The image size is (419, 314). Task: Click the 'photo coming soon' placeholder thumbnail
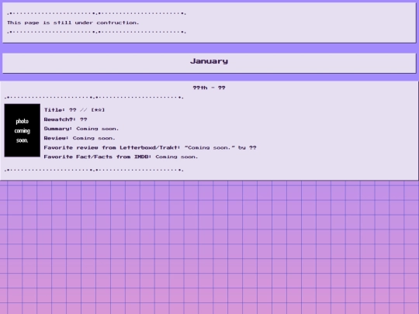pyautogui.click(x=23, y=130)
